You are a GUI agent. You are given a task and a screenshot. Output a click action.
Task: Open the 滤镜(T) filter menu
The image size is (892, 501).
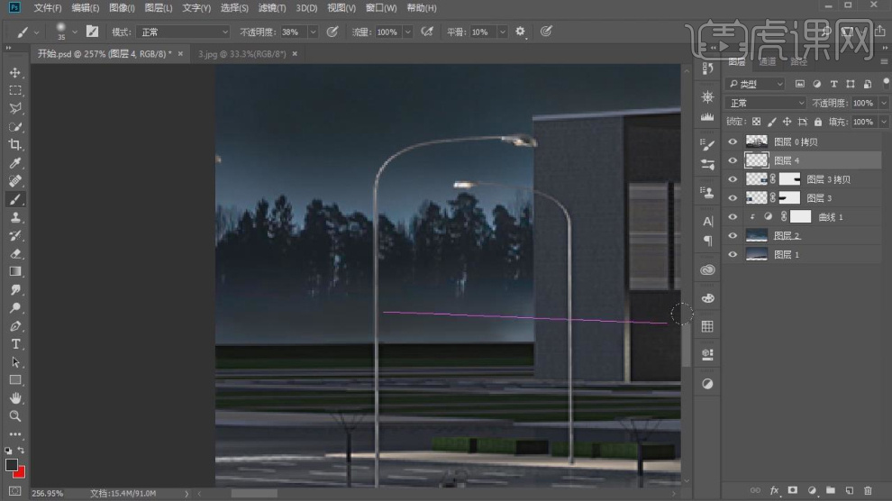click(271, 8)
